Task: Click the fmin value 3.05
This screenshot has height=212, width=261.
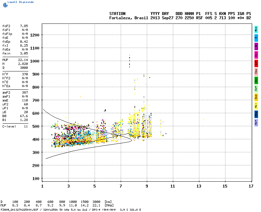Action: click(24, 53)
